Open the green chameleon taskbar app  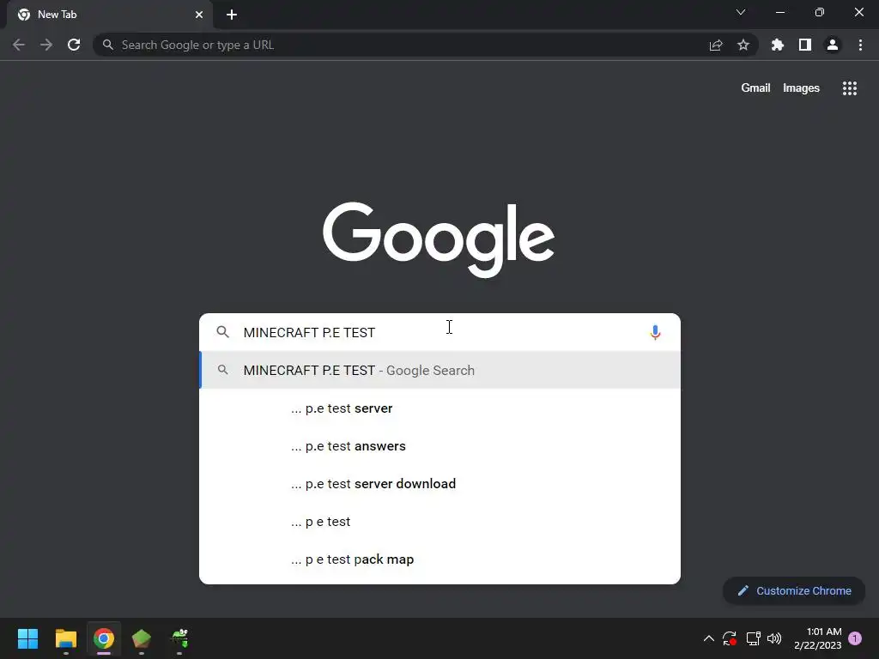179,638
